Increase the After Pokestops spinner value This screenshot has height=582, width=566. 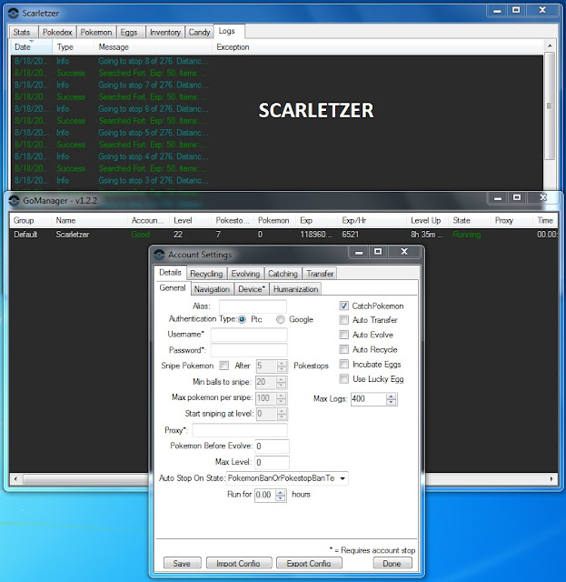(x=282, y=364)
